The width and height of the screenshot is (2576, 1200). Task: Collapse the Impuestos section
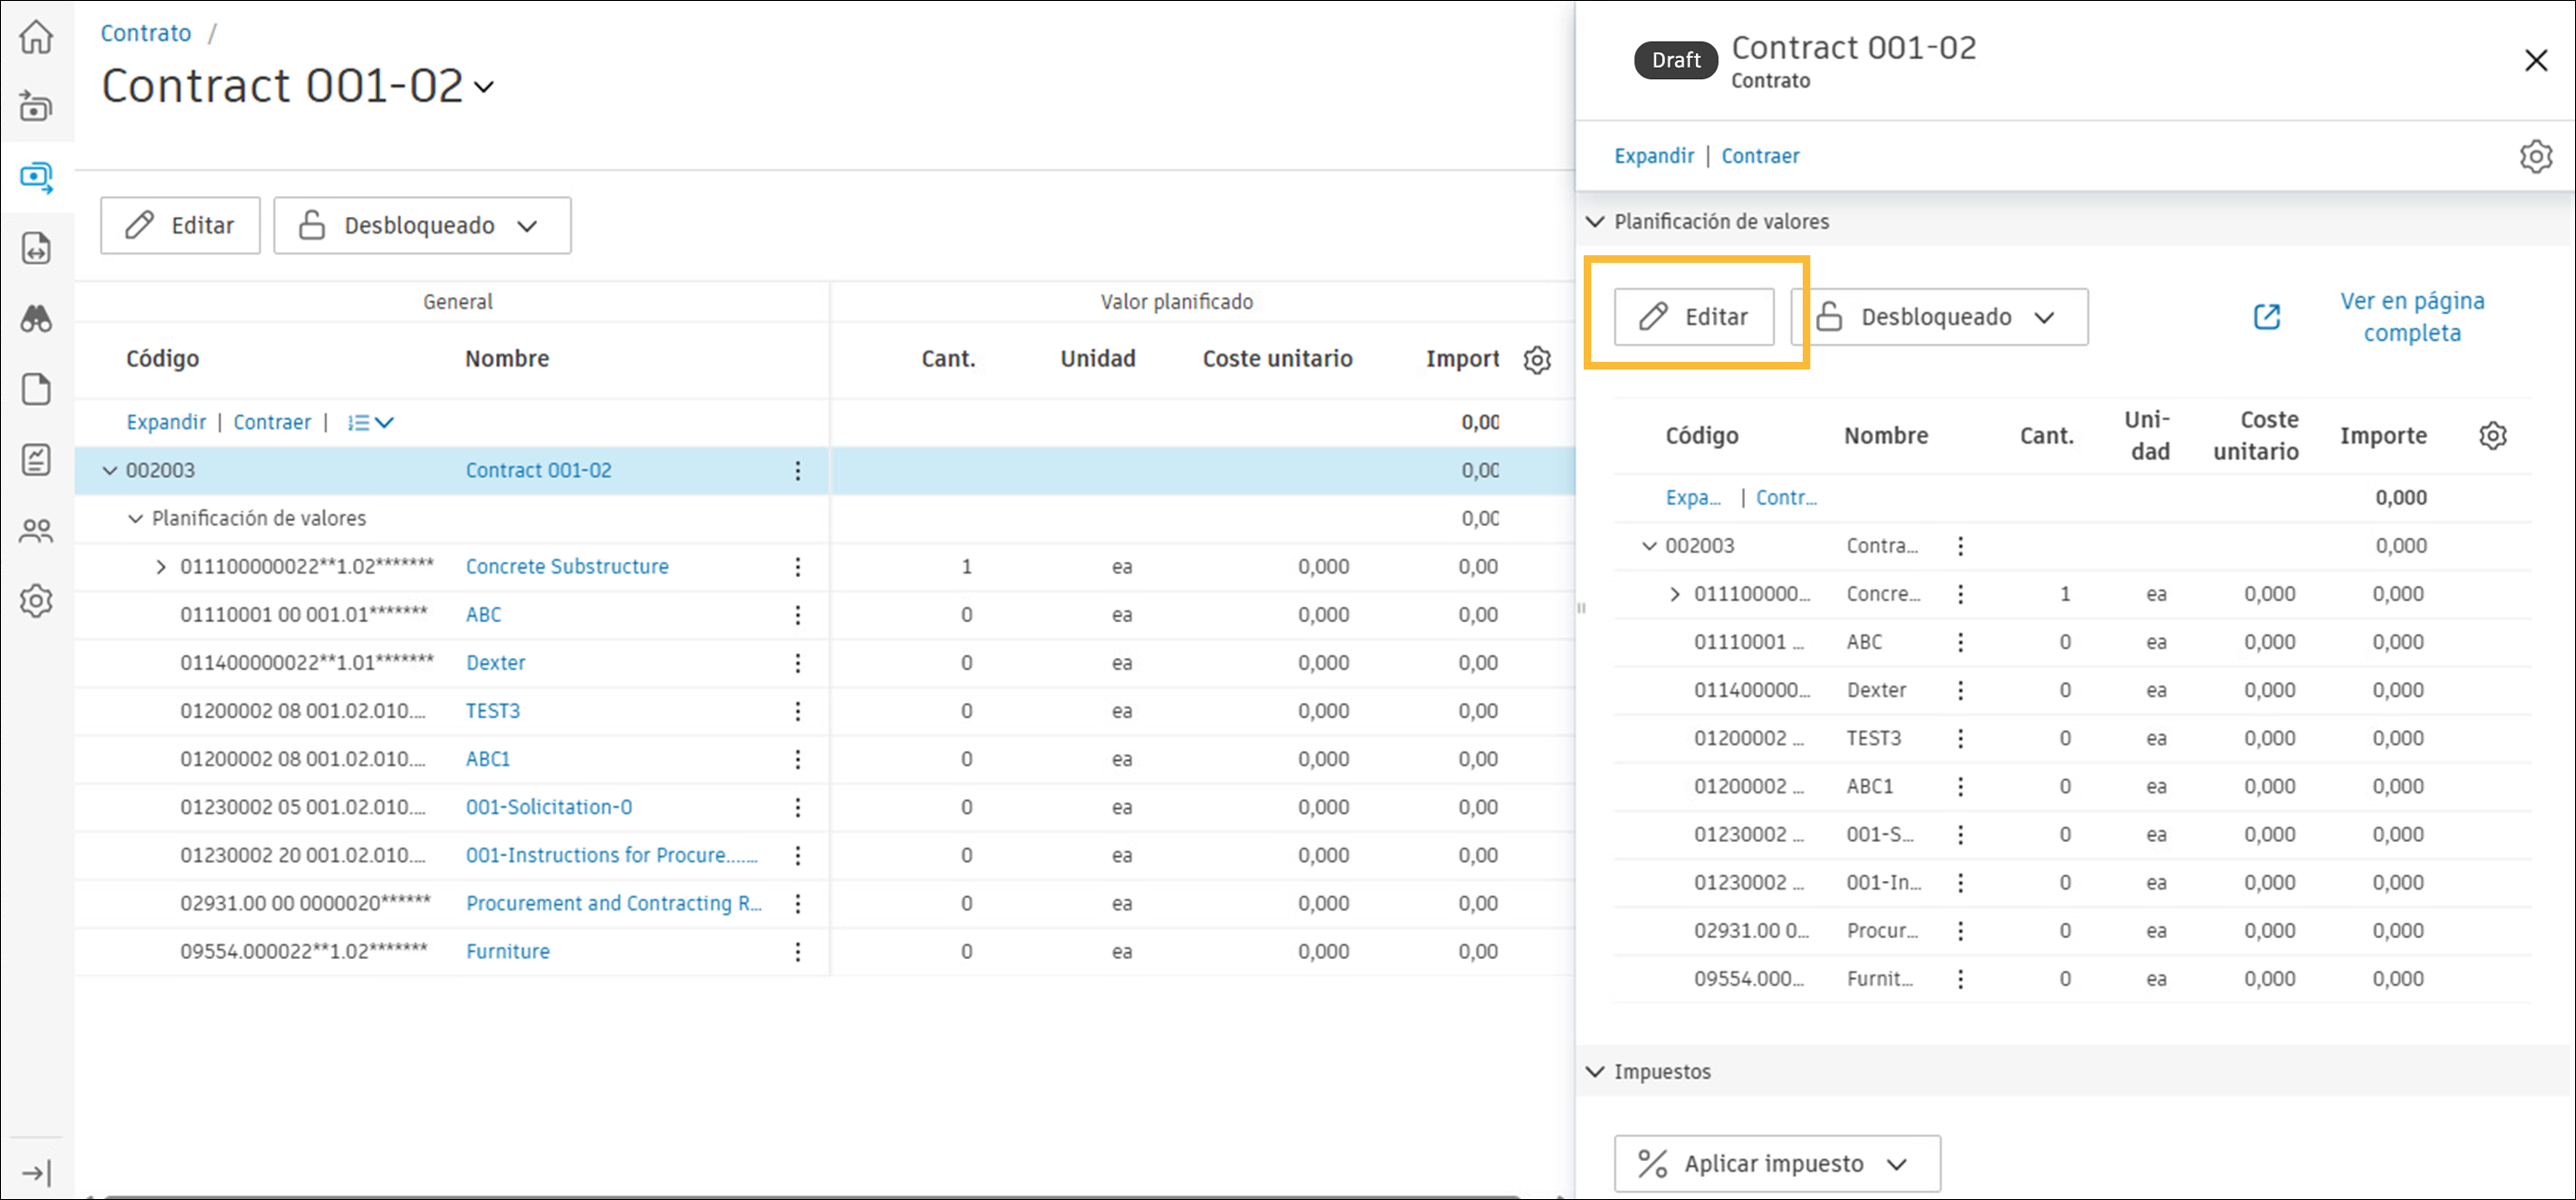pyautogui.click(x=1596, y=1072)
